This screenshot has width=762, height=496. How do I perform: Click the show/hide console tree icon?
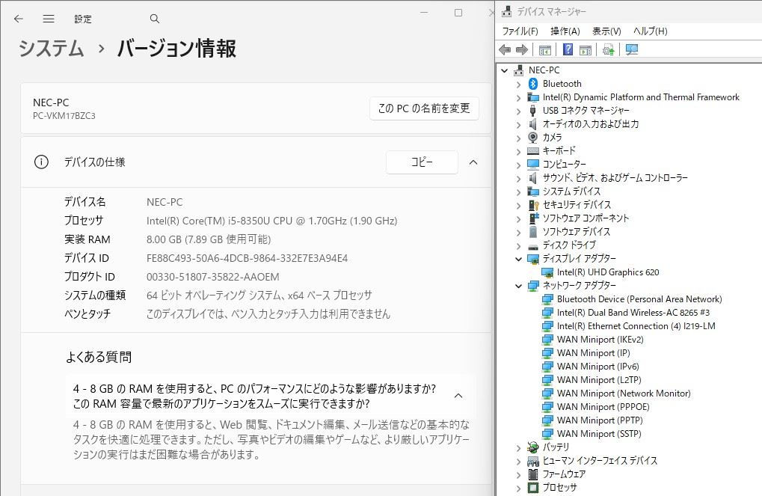[x=545, y=50]
